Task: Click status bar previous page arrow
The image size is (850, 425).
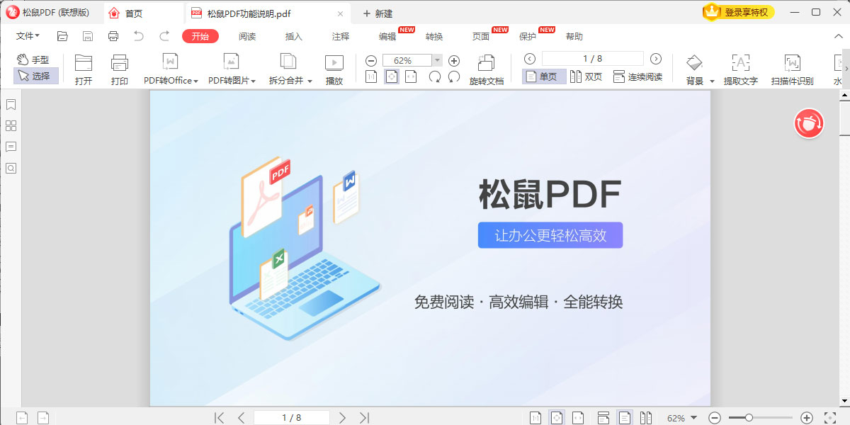Action: coord(241,418)
